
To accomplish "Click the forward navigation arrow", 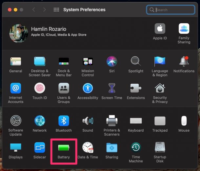I will (44, 10).
